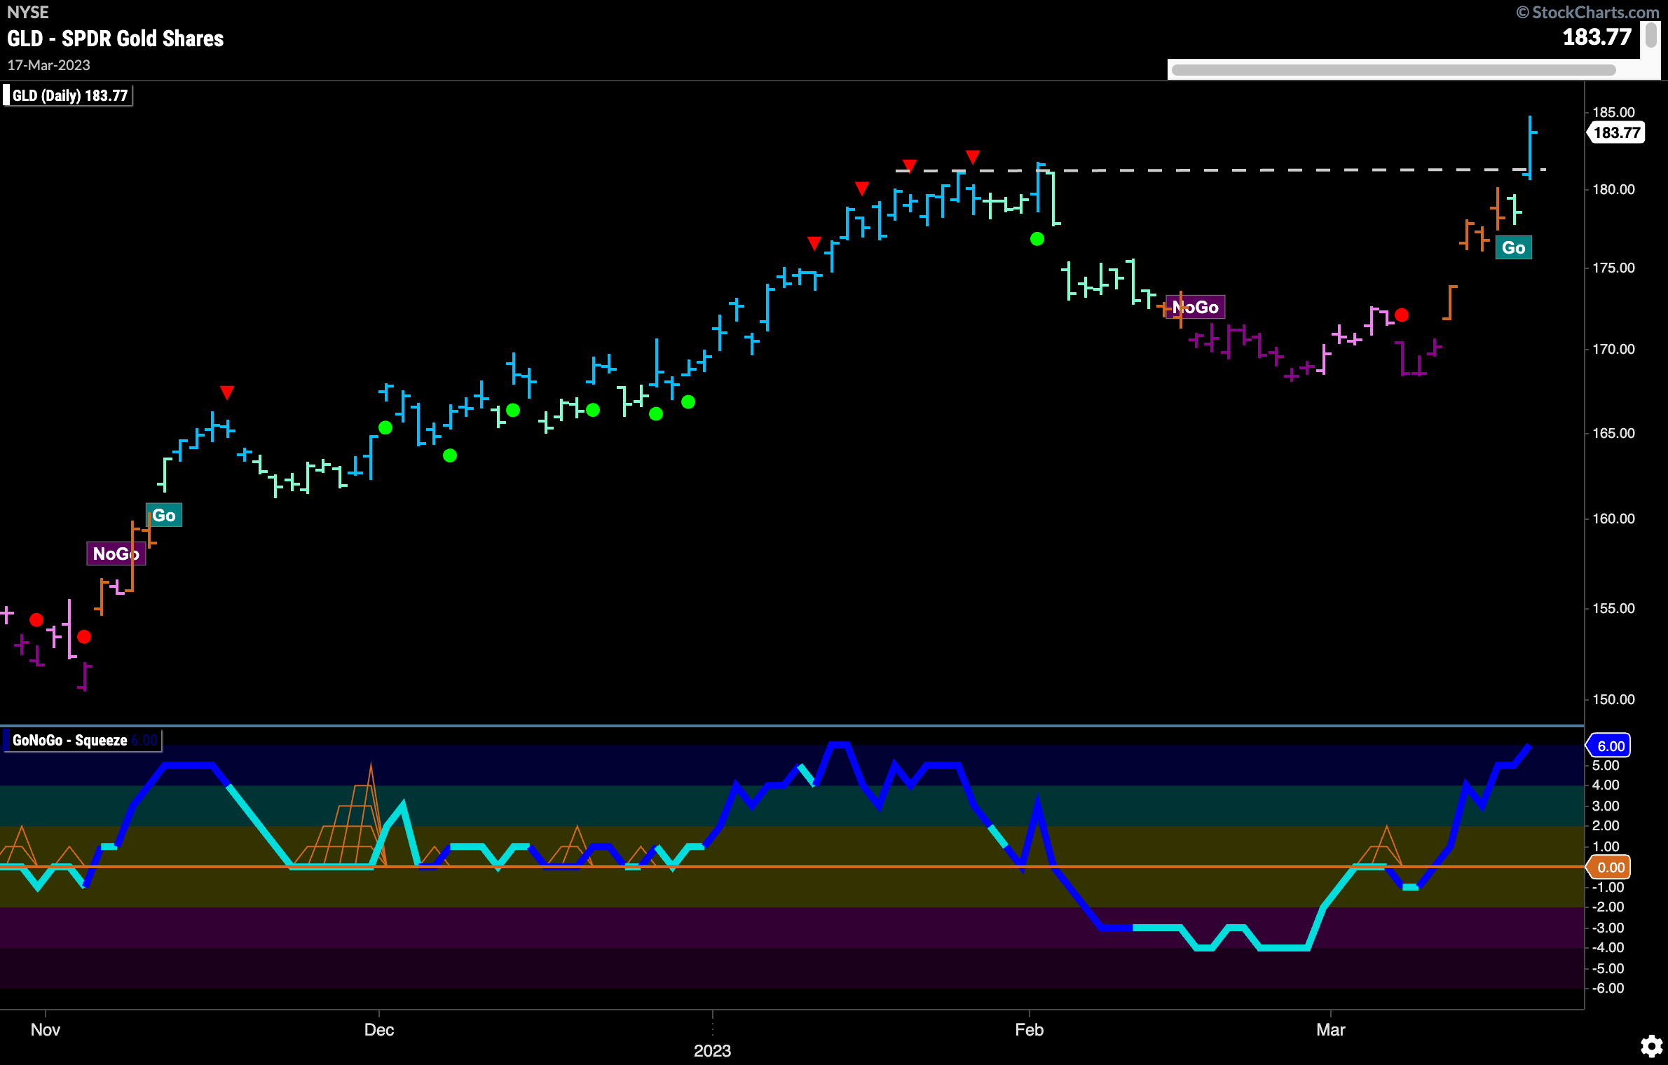1668x1065 pixels.
Task: Open chart settings gear icon
Action: pos(1652,1047)
